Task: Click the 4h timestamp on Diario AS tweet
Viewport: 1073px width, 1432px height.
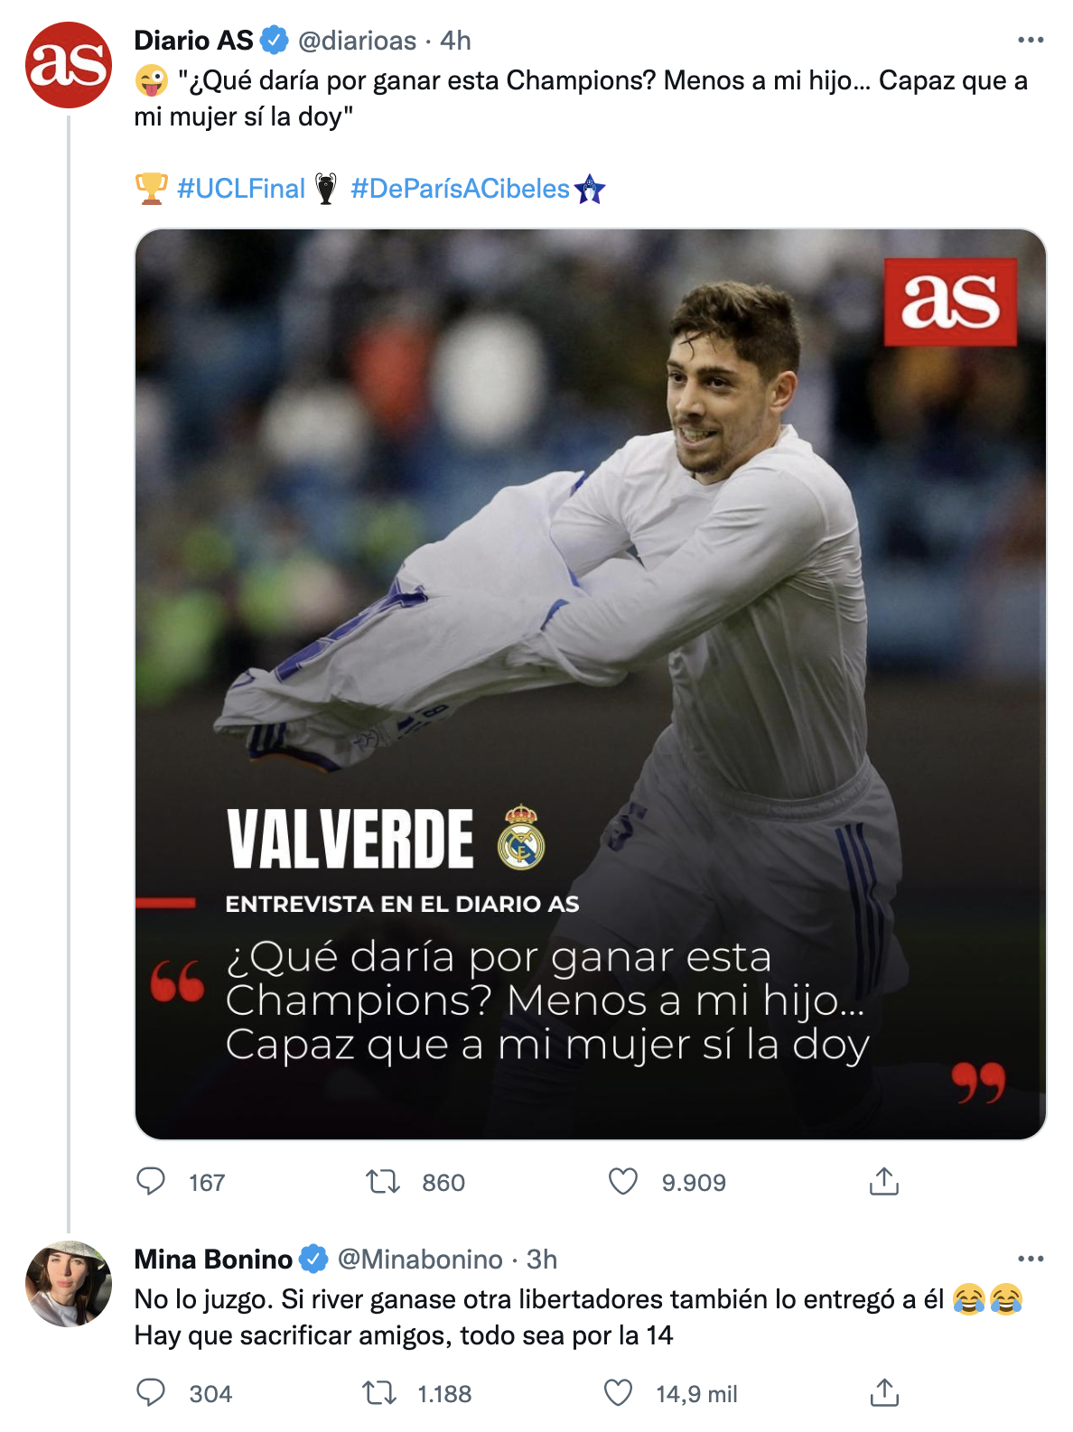Action: pos(455,41)
